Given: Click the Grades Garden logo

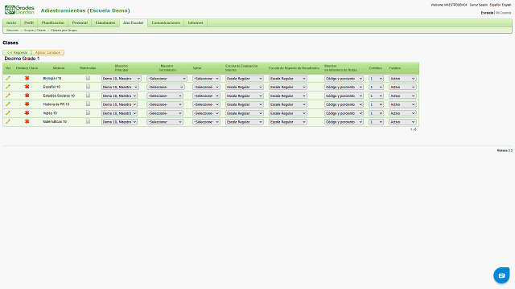Looking at the screenshot, I should (19, 10).
